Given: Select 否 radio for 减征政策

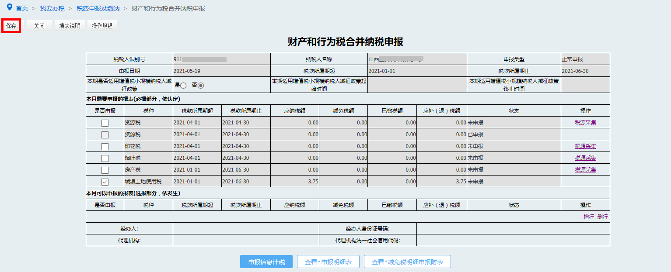Looking at the screenshot, I should 201,86.
